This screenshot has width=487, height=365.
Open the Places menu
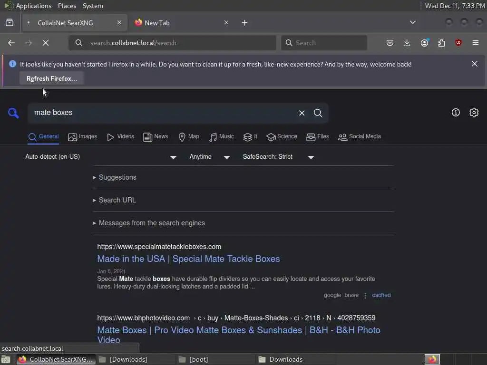tap(67, 6)
